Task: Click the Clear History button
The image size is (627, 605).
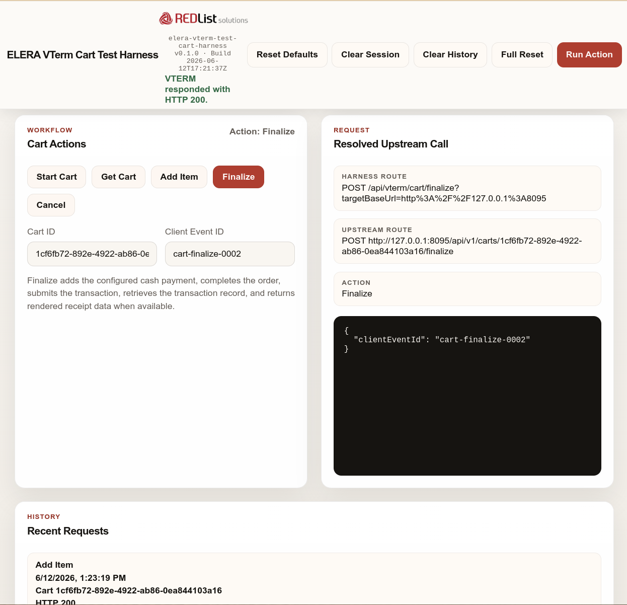Action: (x=450, y=55)
